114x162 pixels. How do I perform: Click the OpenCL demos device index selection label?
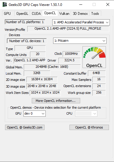tap(56, 108)
